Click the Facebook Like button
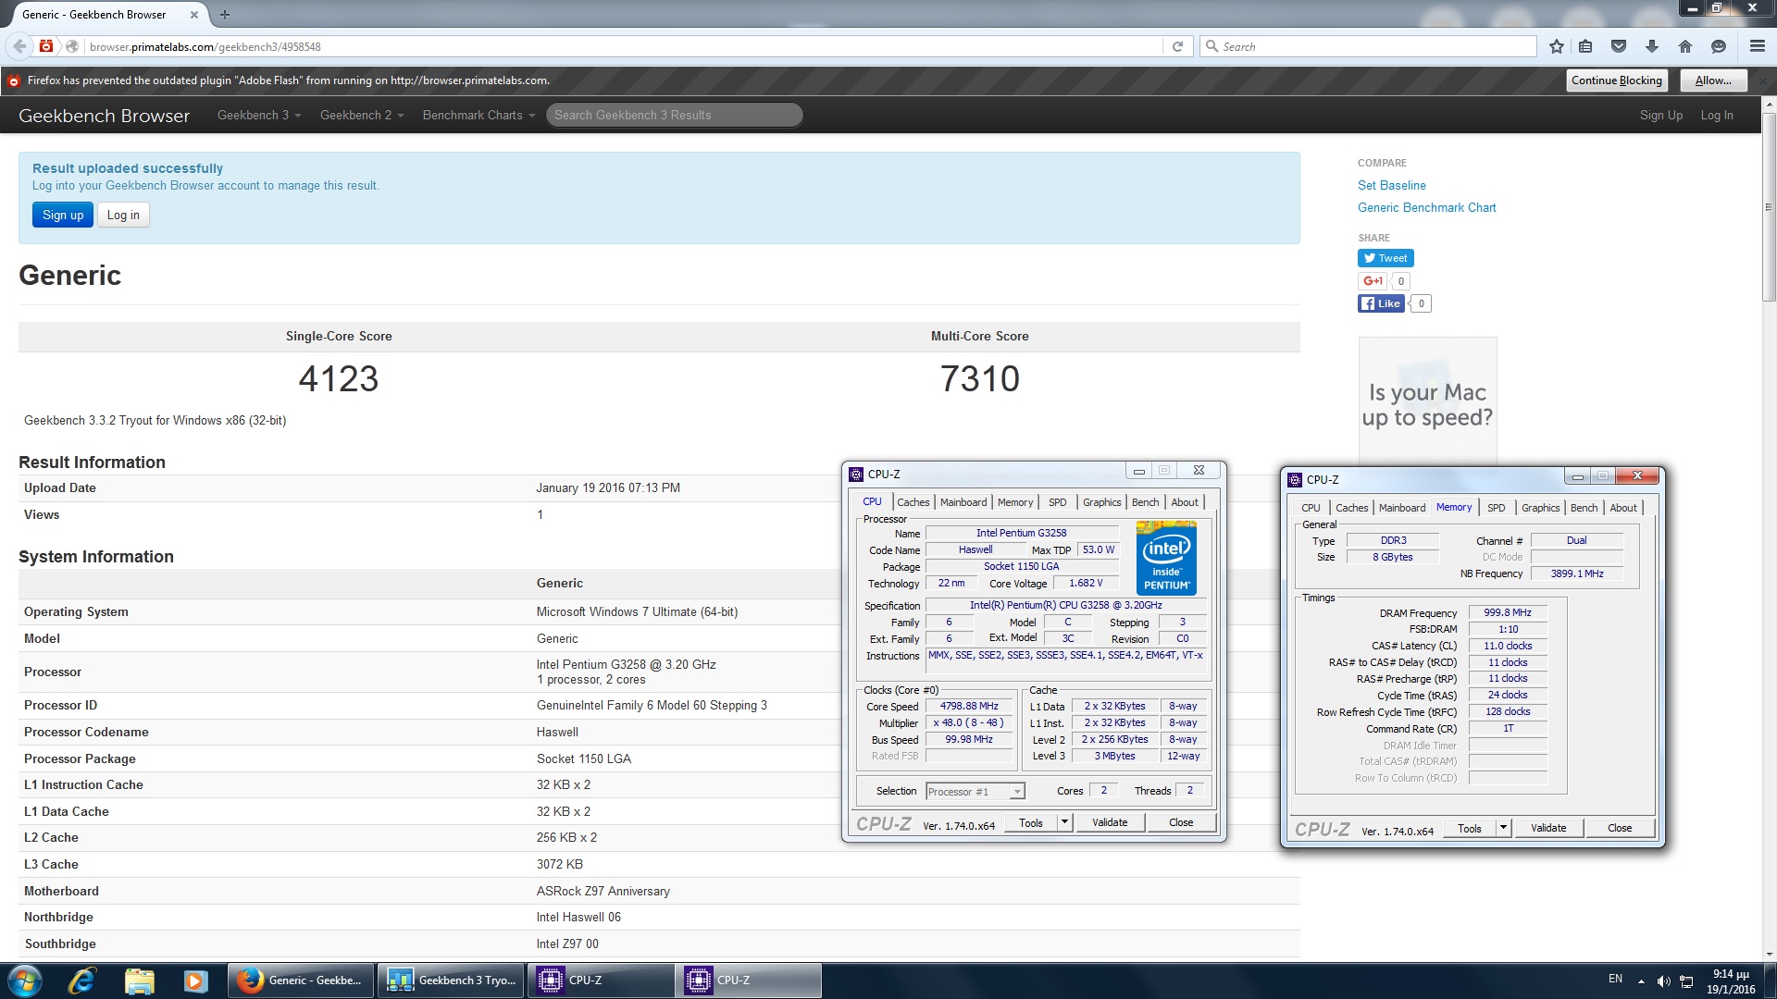The height and width of the screenshot is (999, 1777). coord(1382,303)
